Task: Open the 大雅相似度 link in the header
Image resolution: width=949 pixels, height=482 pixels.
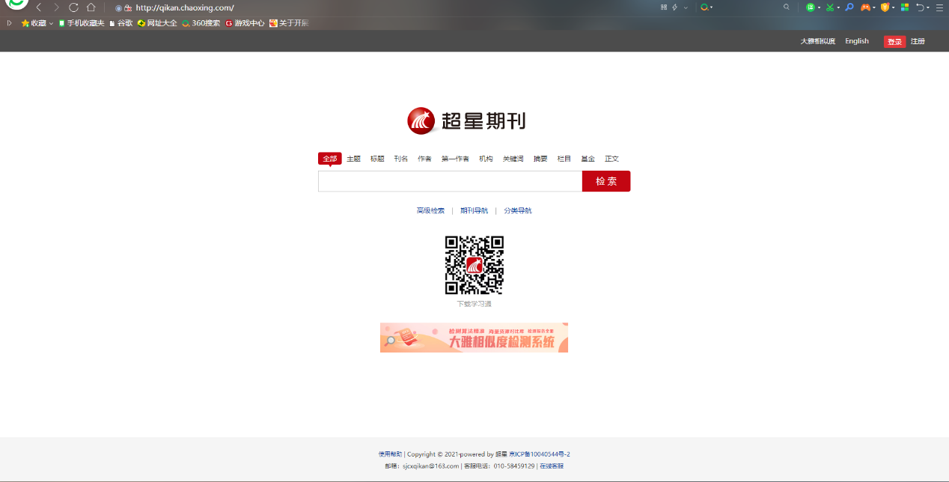Action: click(817, 41)
